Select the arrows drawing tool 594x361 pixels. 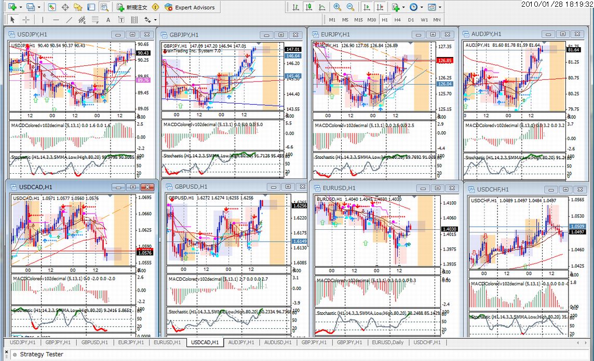147,20
